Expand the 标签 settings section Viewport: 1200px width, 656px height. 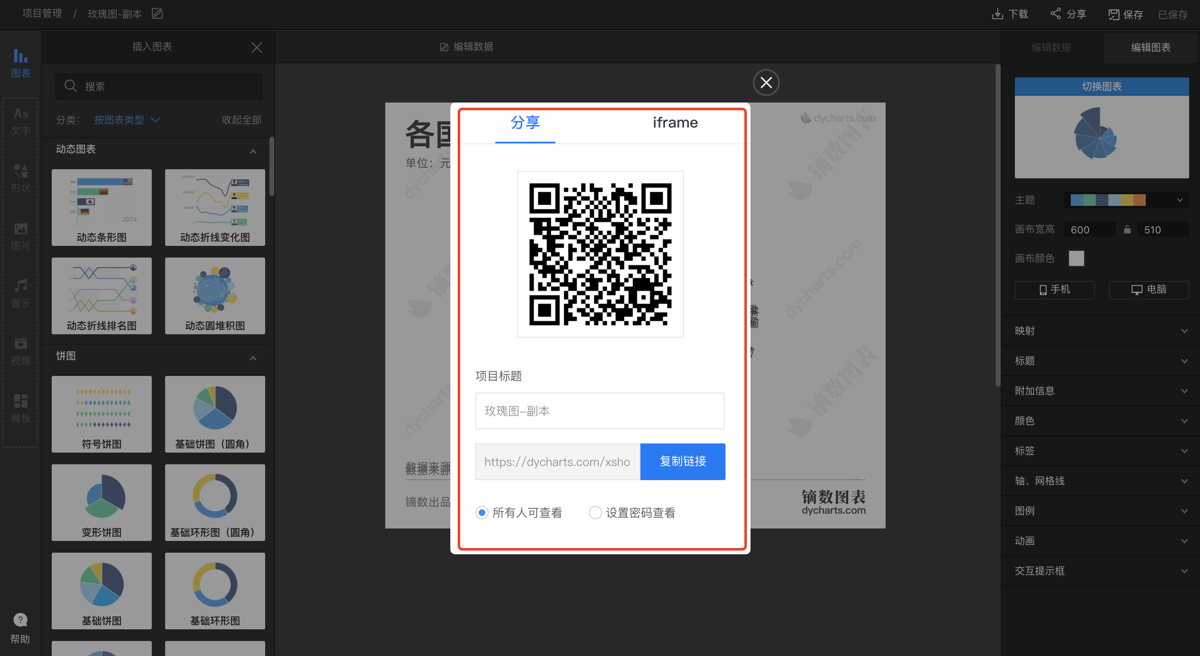tap(1100, 451)
